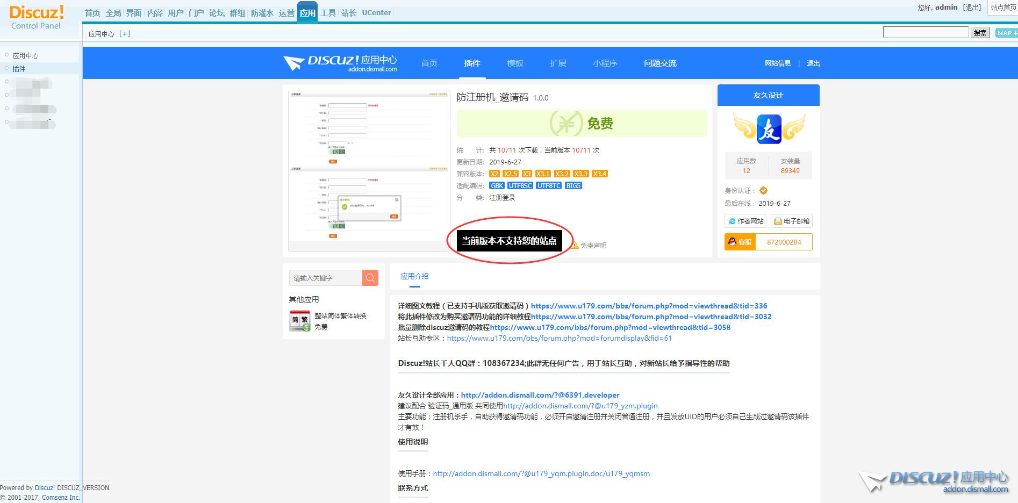Image resolution: width=1018 pixels, height=503 pixels.
Task: Switch to the 模板 tab
Action: click(515, 63)
